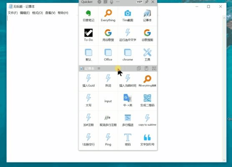Open the 帮助(H) menu in Notepad
Viewport: 232px width, 167px height.
(x=63, y=13)
